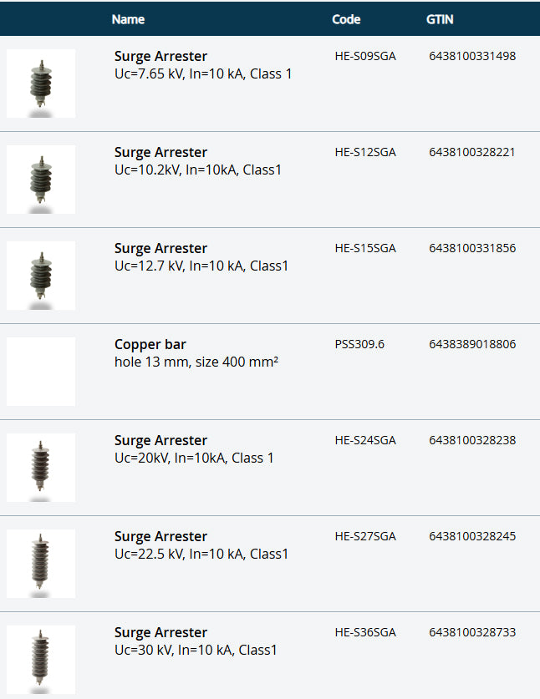Click product code PSS309.6
The image size is (540, 699).
(359, 344)
